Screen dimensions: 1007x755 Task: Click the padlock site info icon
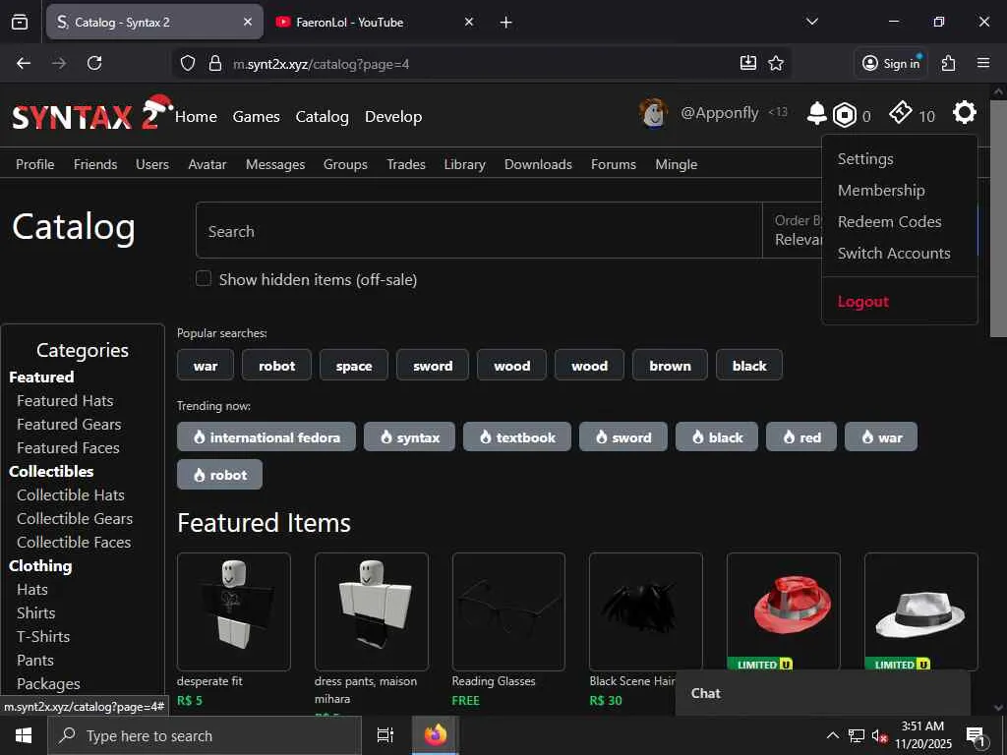[215, 64]
